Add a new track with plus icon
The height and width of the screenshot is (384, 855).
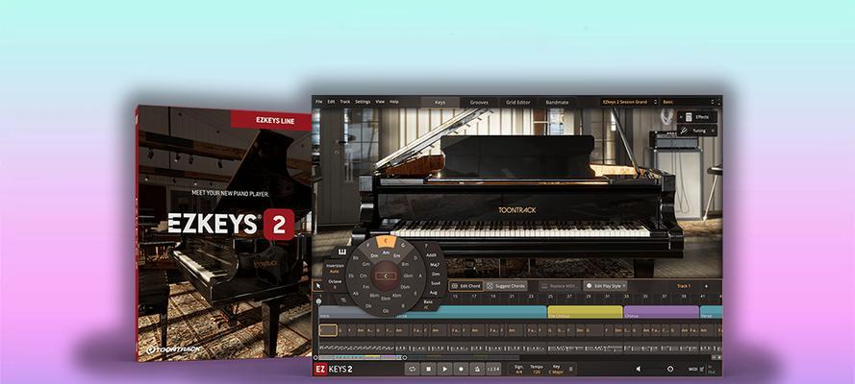pyautogui.click(x=706, y=286)
